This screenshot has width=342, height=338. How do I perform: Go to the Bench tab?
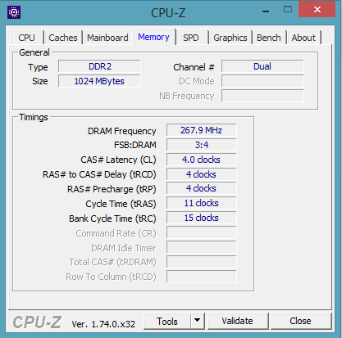point(269,38)
